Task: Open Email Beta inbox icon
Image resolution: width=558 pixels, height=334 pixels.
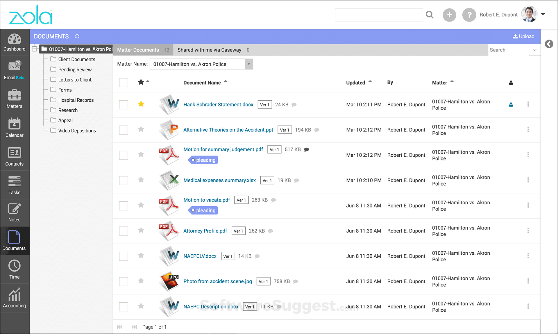Action: point(14,66)
